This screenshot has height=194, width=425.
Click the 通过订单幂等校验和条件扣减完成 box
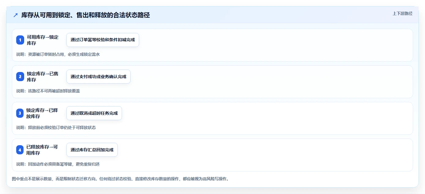tap(103, 40)
